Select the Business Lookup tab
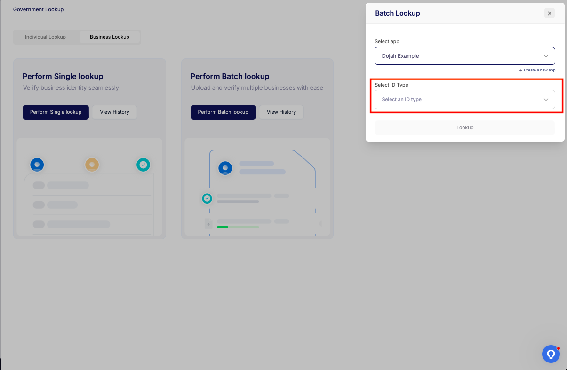The height and width of the screenshot is (370, 567). coord(109,37)
